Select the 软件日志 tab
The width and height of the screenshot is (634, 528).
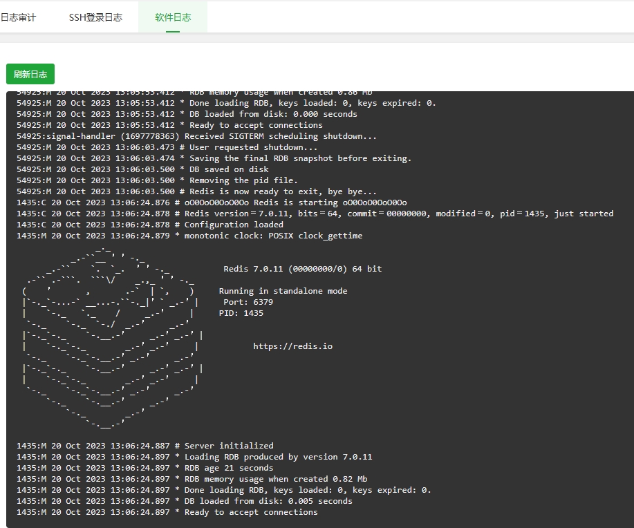point(172,17)
